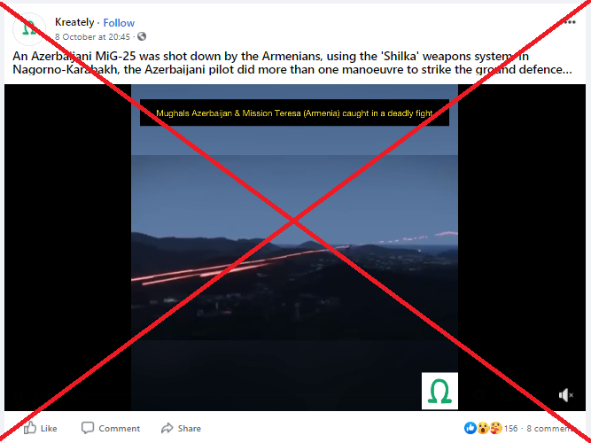Click the Wow reaction emoji
The image size is (591, 443).
point(483,428)
